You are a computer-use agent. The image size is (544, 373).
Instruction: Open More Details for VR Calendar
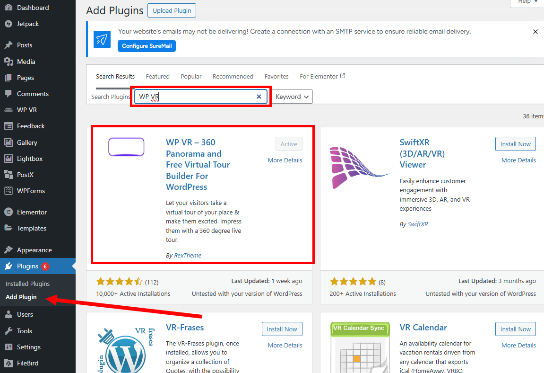pyautogui.click(x=518, y=345)
